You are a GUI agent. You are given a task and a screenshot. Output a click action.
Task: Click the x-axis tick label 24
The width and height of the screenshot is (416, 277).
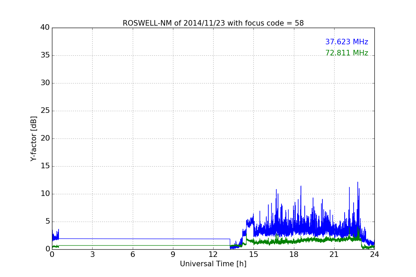[x=374, y=254]
